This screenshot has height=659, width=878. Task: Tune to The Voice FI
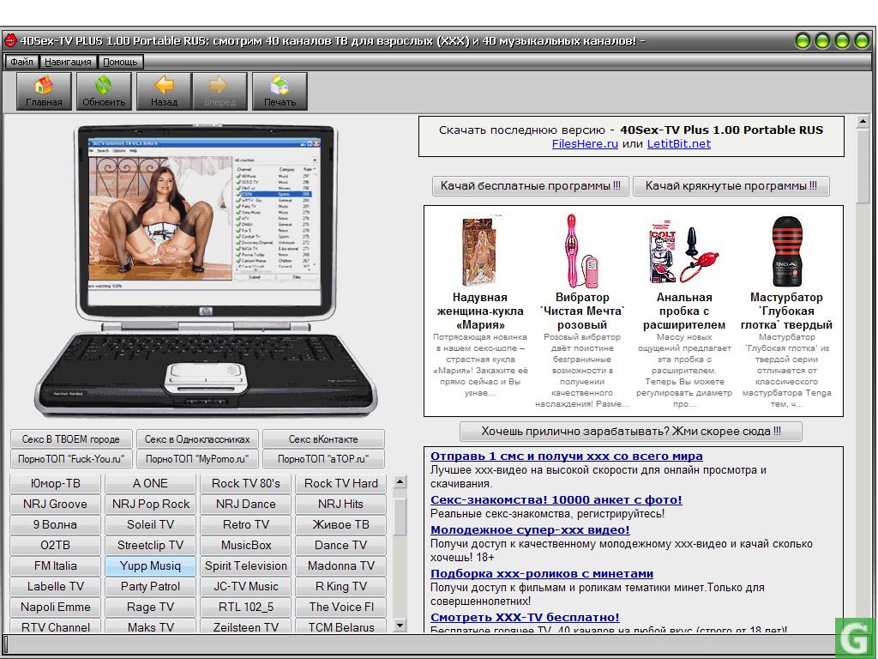(341, 608)
